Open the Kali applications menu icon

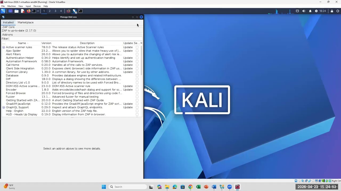tap(3, 11)
